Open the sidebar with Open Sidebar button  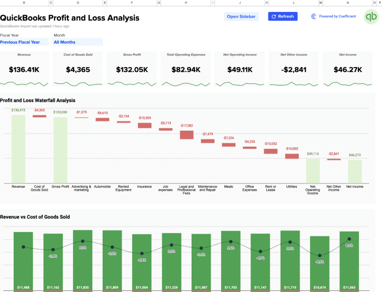tap(241, 16)
